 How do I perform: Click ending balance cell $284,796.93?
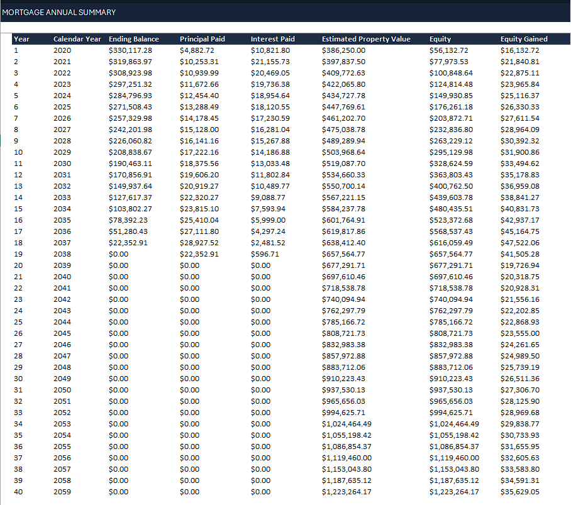130,96
